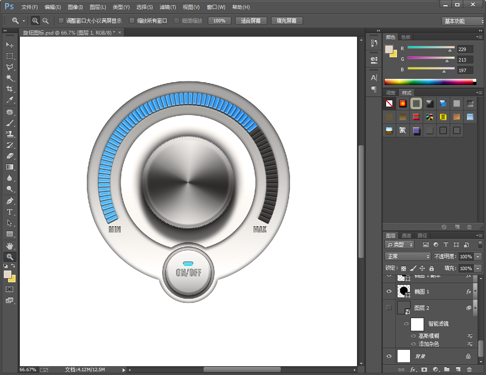Open the 滤镜(T) menu
486x375 pixels.
tap(168, 7)
